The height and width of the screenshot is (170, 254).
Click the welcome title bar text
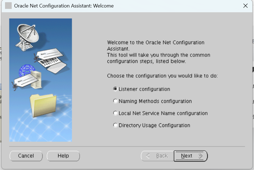[x=64, y=6]
